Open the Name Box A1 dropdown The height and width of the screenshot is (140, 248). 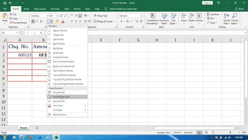pos(17,33)
